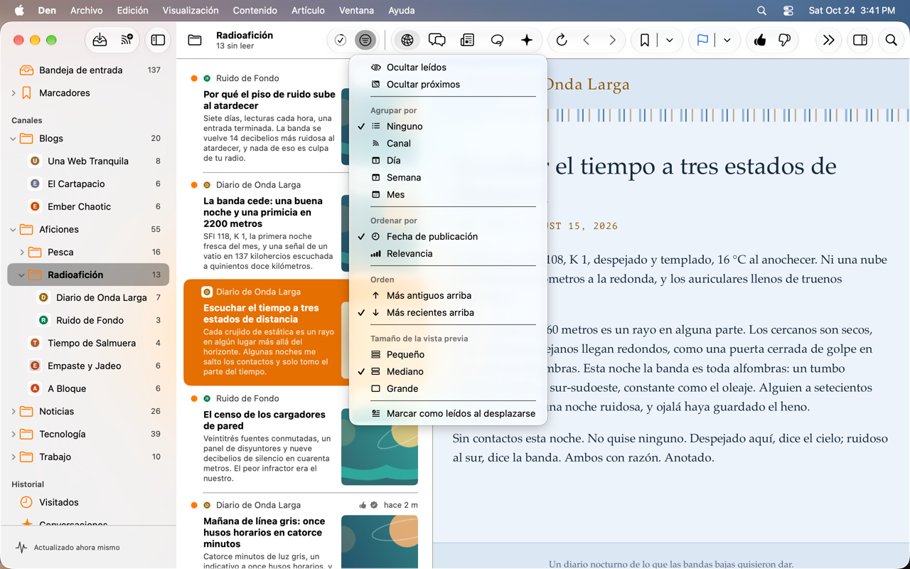Screen dimensions: 910x569
Task: Click the add feed subscription icon
Action: [x=127, y=41]
